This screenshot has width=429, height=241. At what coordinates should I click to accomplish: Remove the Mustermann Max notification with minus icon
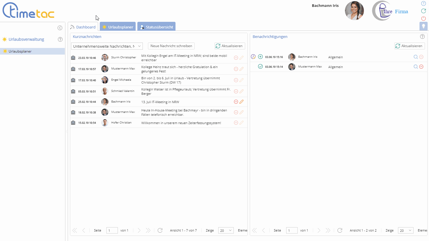pos(421,67)
